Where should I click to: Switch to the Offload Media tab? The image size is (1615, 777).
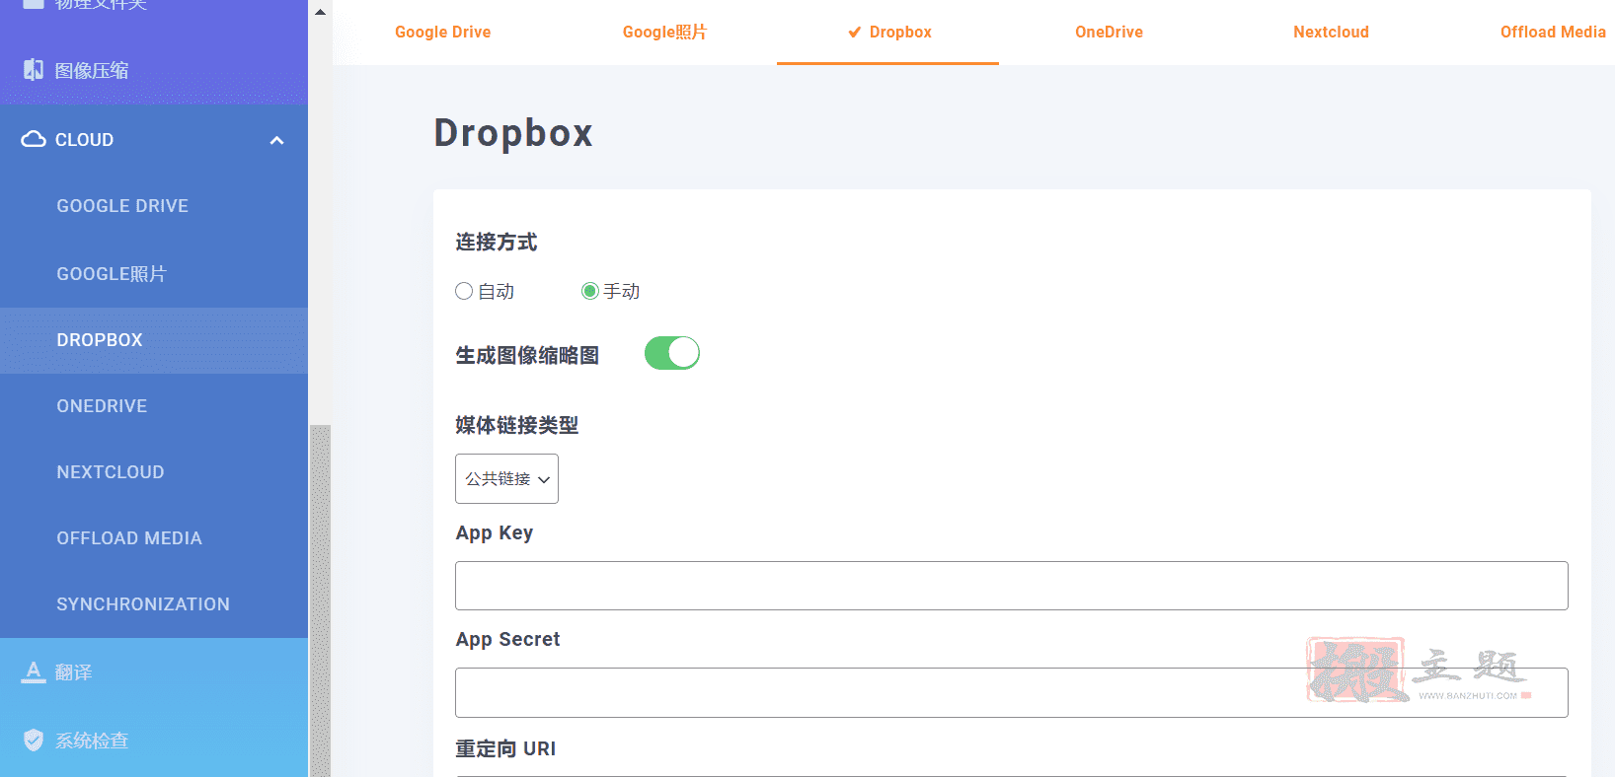(x=1553, y=33)
